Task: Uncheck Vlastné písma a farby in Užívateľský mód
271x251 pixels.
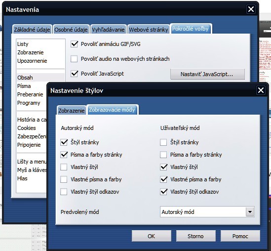Action: (163, 179)
